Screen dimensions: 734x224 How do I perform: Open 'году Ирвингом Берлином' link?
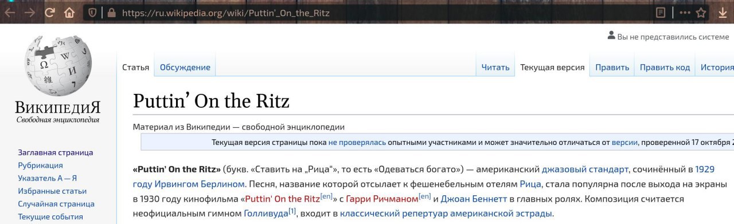tap(189, 184)
